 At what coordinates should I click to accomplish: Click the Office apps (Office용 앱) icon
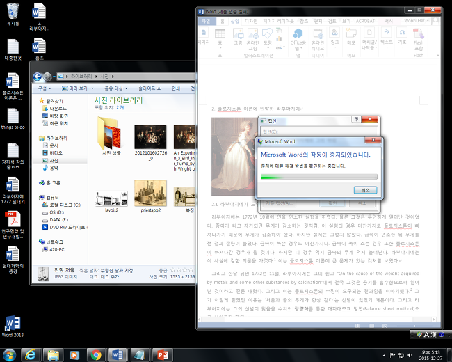point(298,33)
